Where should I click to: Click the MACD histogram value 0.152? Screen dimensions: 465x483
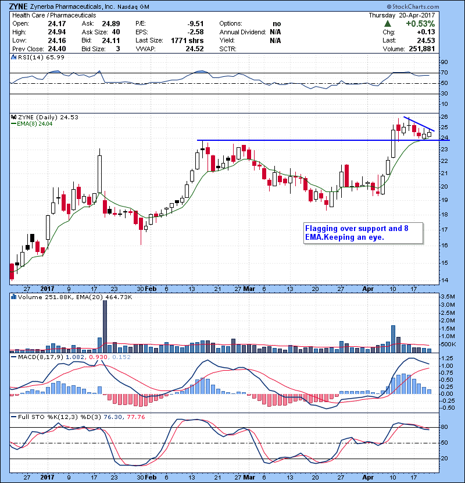tap(121, 357)
